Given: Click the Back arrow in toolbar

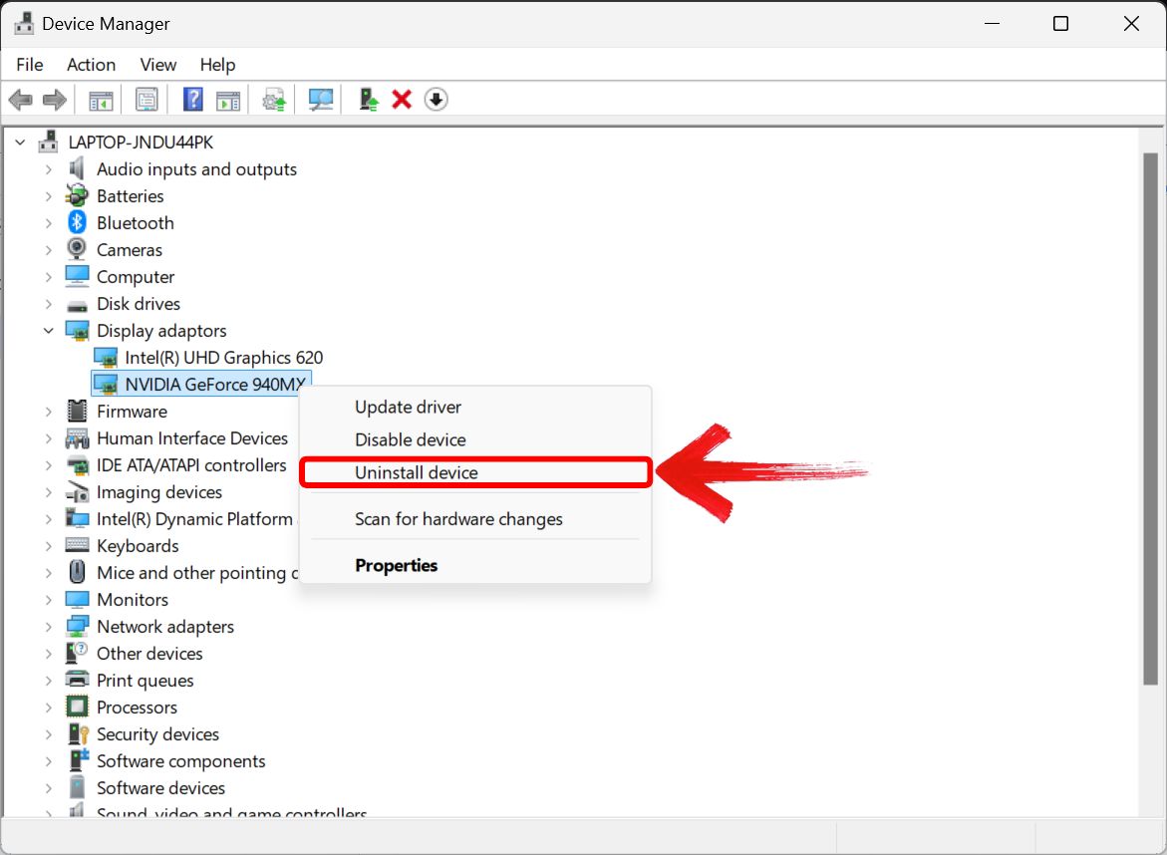Looking at the screenshot, I should pyautogui.click(x=20, y=100).
